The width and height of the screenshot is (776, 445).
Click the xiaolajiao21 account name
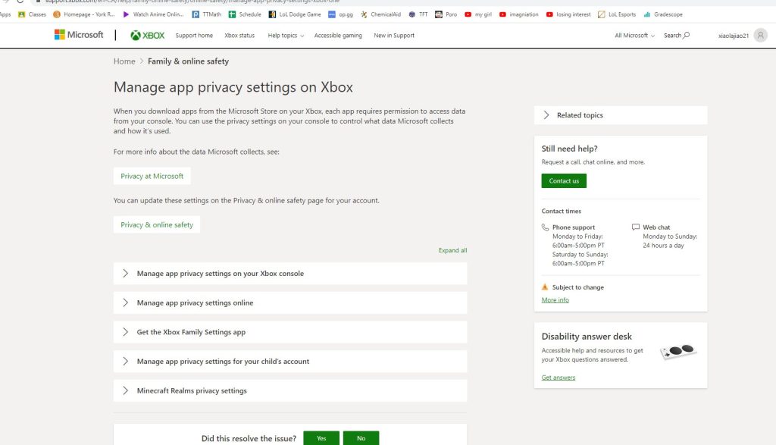pos(734,36)
